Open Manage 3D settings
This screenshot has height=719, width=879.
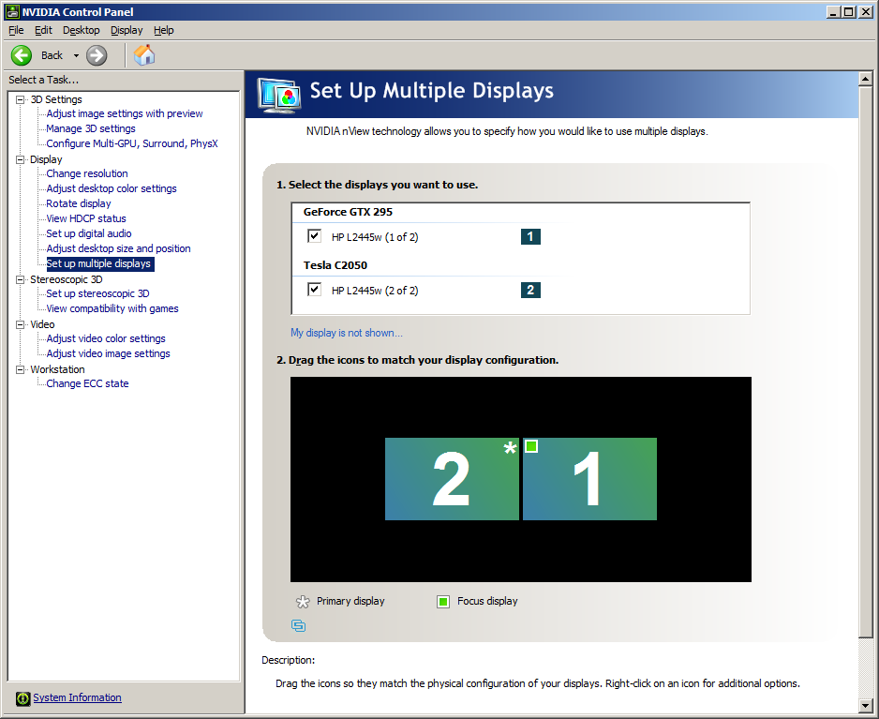[91, 128]
